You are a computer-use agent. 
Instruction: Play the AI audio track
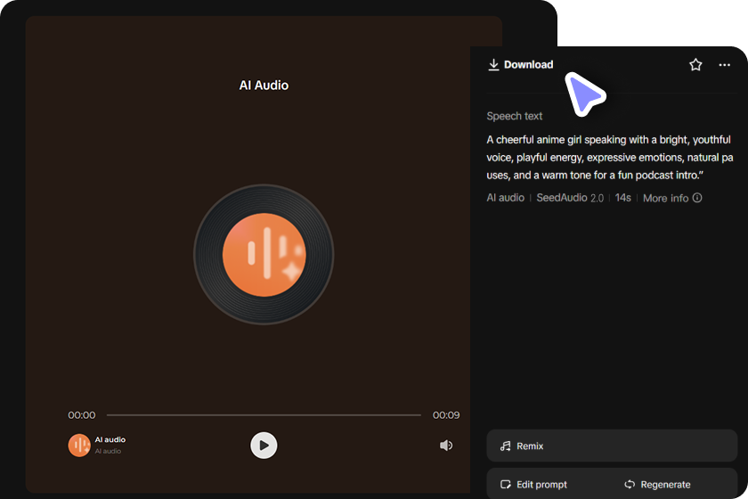coord(264,445)
